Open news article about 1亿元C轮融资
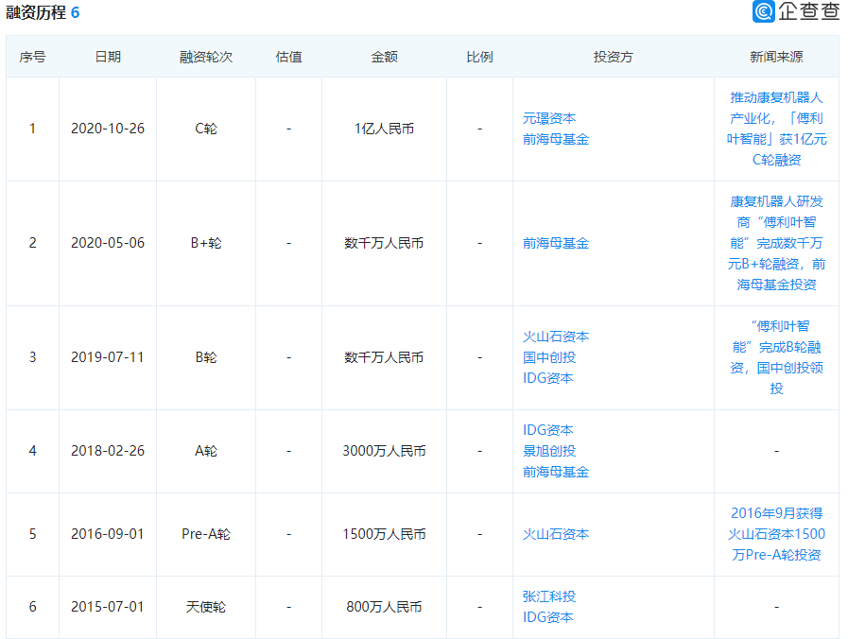 tap(776, 129)
